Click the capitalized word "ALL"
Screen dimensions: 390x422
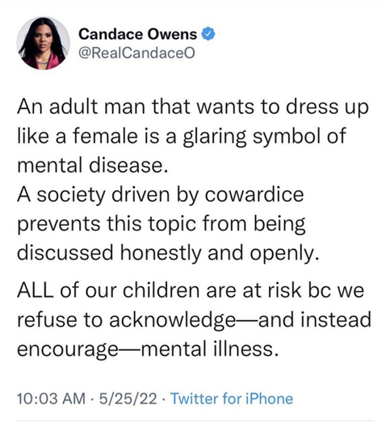37,291
